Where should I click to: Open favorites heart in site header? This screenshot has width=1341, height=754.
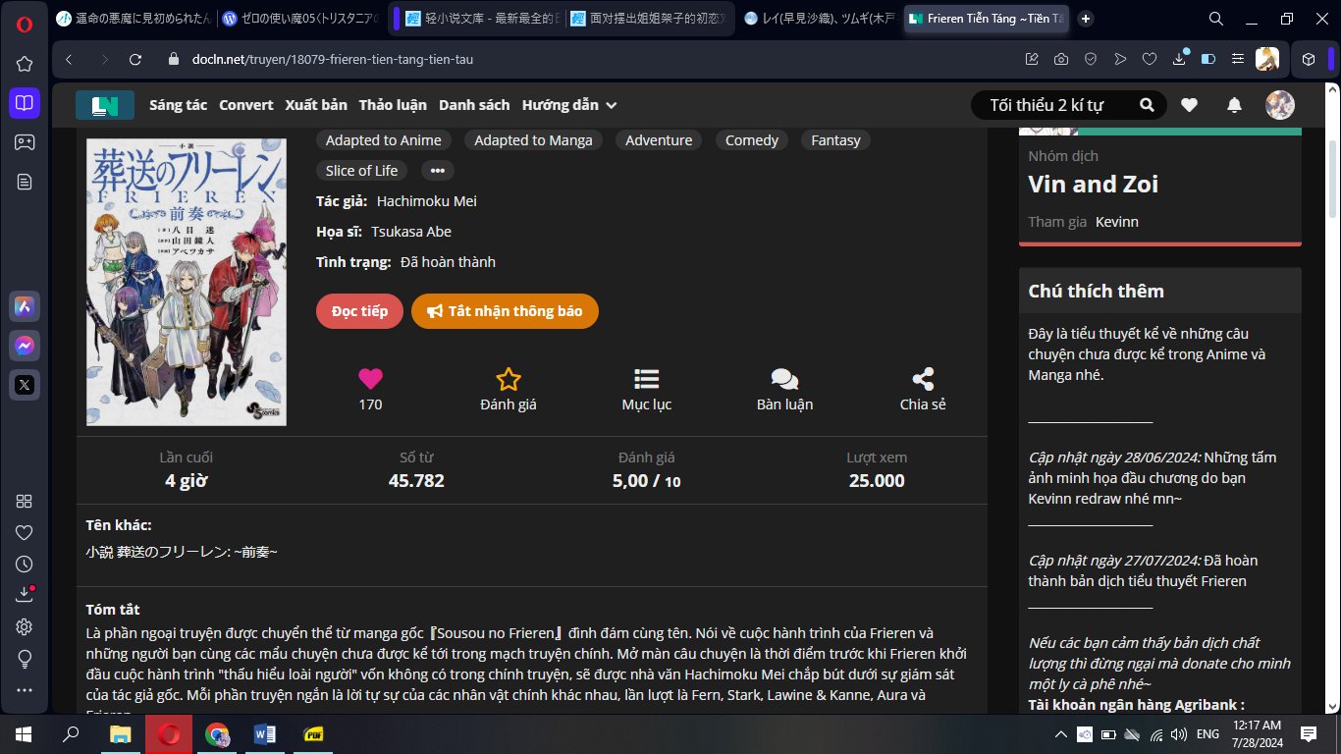point(1189,105)
